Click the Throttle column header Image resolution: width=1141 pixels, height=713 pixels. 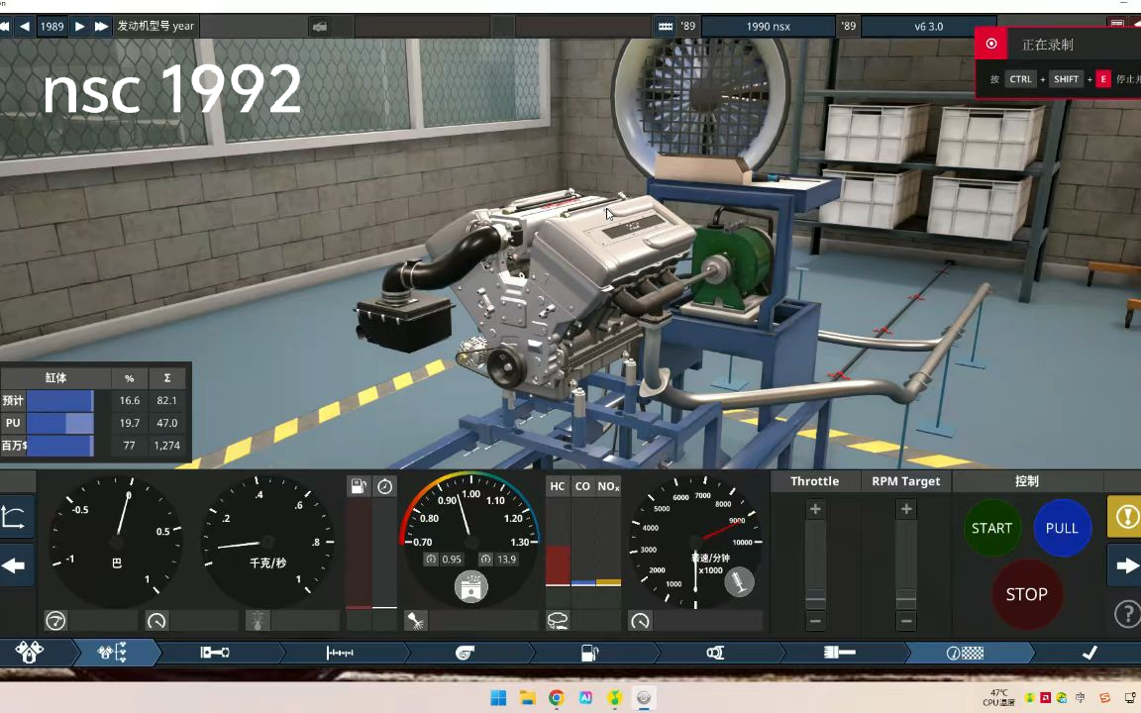pyautogui.click(x=814, y=481)
